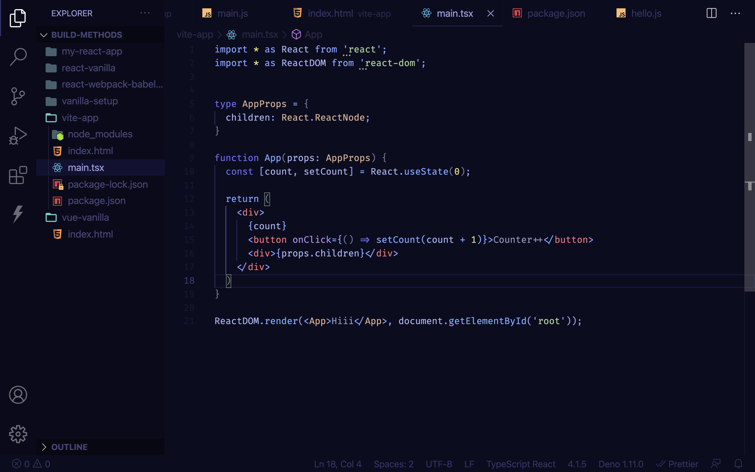
Task: Click the editor vertical scrollbar
Action: point(749,167)
